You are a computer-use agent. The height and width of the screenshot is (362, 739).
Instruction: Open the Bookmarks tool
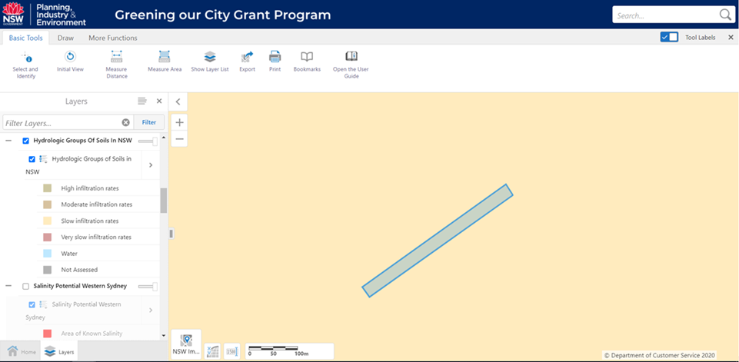pyautogui.click(x=307, y=61)
